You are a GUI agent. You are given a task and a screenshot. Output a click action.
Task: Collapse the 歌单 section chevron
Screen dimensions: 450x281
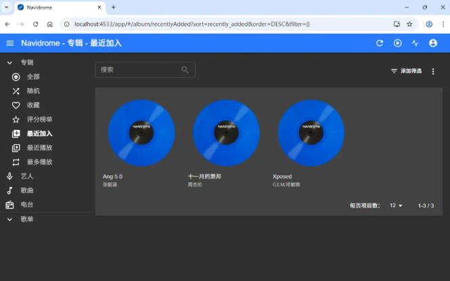pos(9,219)
